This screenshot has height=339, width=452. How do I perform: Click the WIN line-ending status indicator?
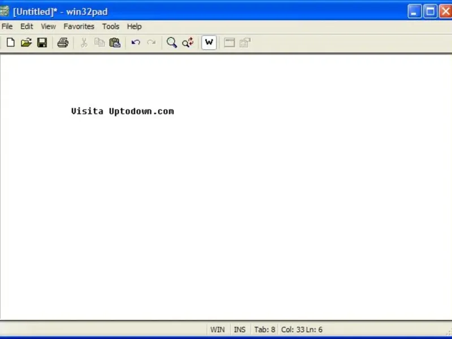coord(218,329)
